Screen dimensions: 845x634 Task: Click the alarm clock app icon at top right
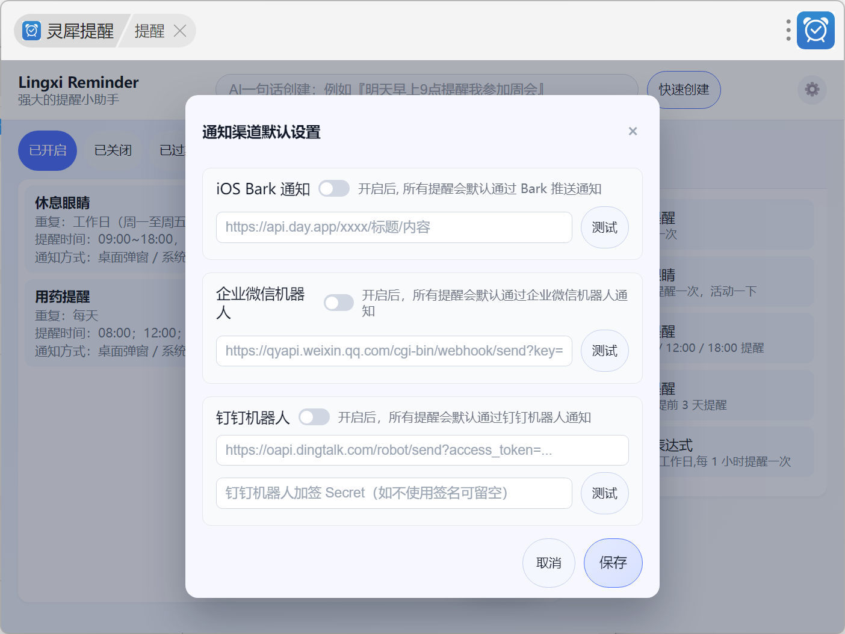[x=816, y=30]
